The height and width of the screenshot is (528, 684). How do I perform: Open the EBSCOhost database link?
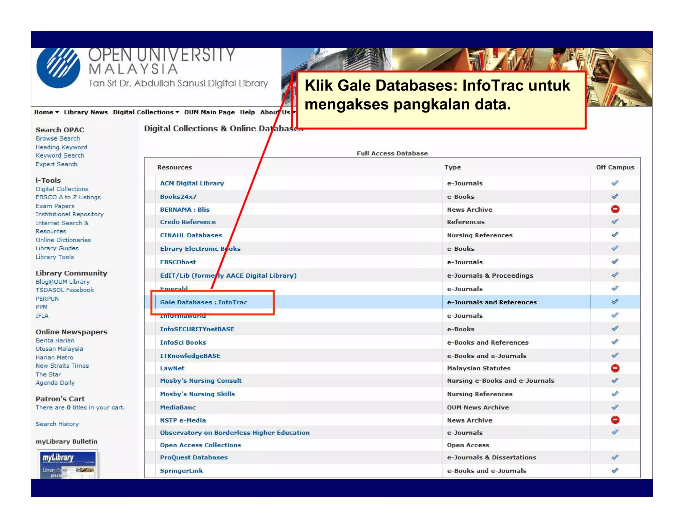click(x=178, y=262)
